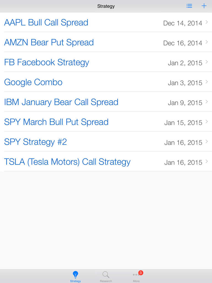The image size is (212, 283).
Task: Tap the list view icon in header
Action: [x=189, y=6]
